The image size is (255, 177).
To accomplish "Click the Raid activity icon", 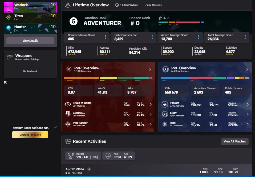I will 165,124.
